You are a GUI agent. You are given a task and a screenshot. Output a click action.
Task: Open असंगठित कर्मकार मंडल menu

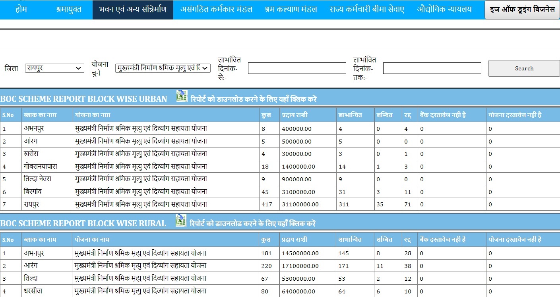(x=216, y=9)
